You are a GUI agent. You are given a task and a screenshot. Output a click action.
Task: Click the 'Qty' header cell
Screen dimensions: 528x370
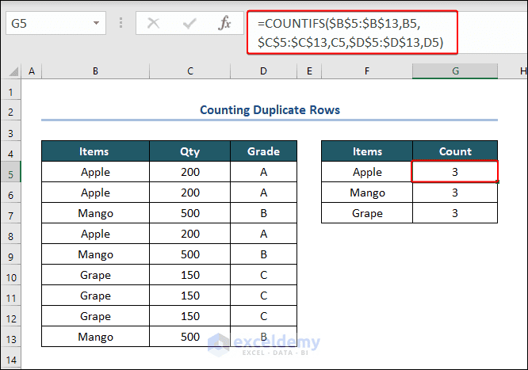pyautogui.click(x=190, y=151)
